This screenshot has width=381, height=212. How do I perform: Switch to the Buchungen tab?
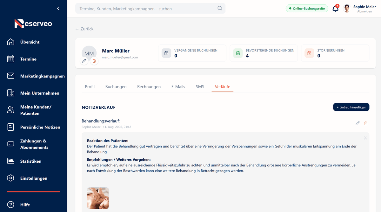point(116,87)
